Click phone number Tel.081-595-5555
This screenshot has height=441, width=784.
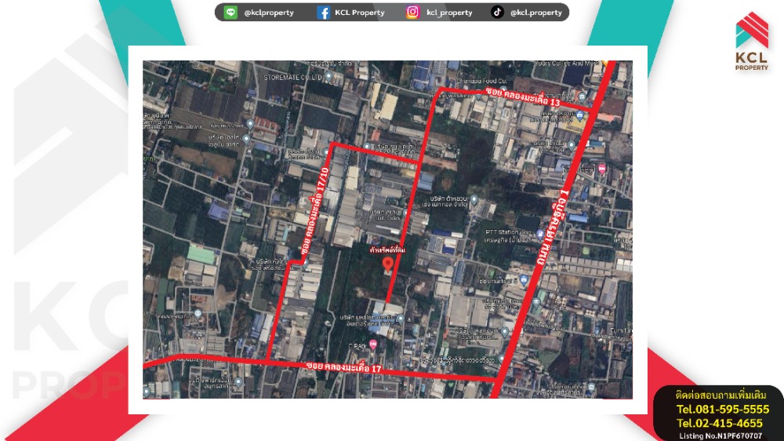722,410
